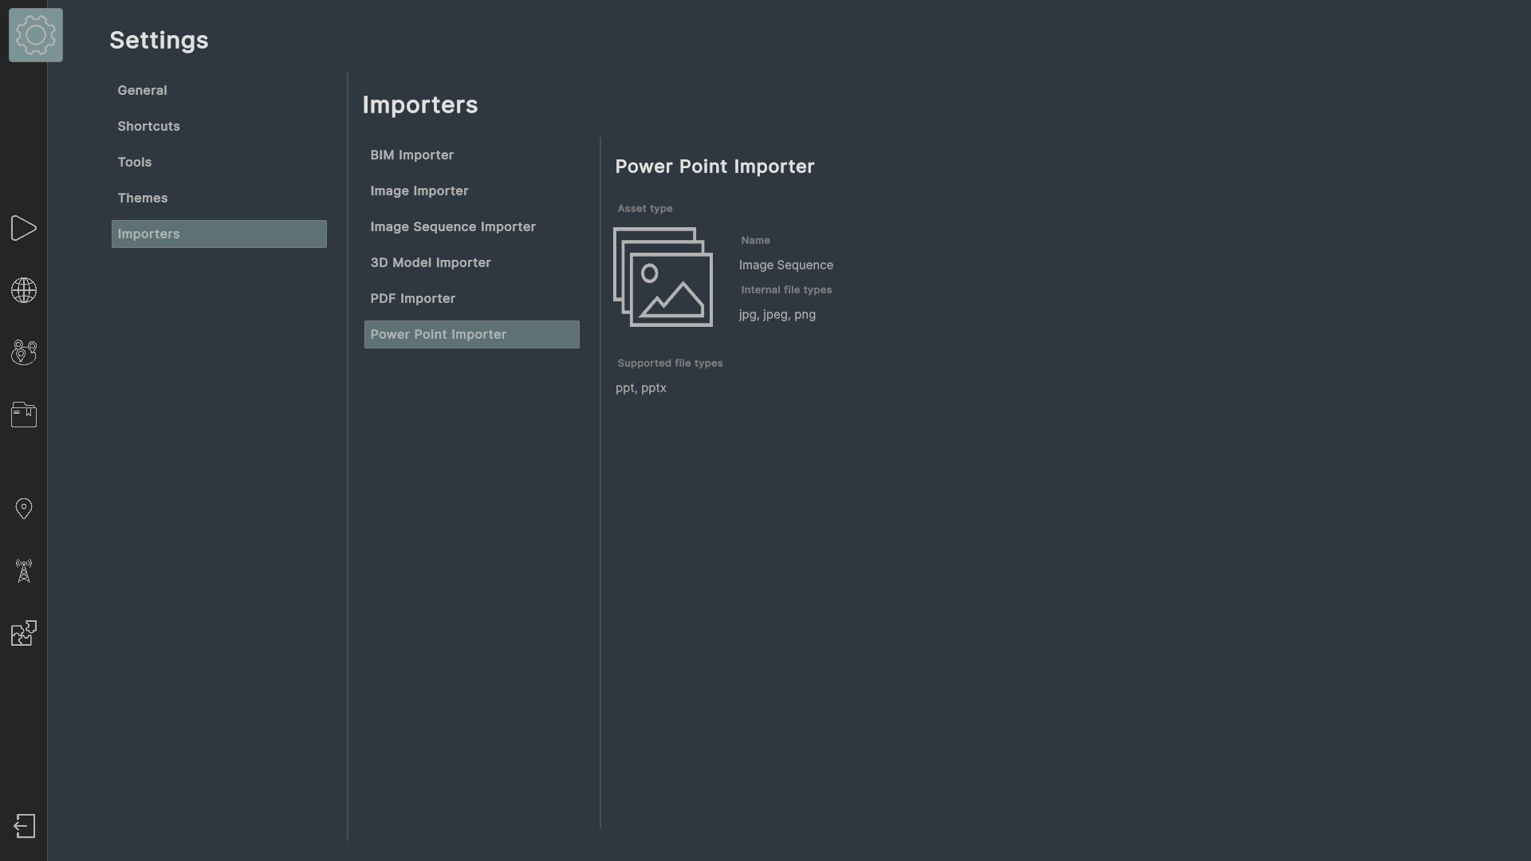Open the folder bookmark icon in sidebar
The height and width of the screenshot is (861, 1531).
24,415
